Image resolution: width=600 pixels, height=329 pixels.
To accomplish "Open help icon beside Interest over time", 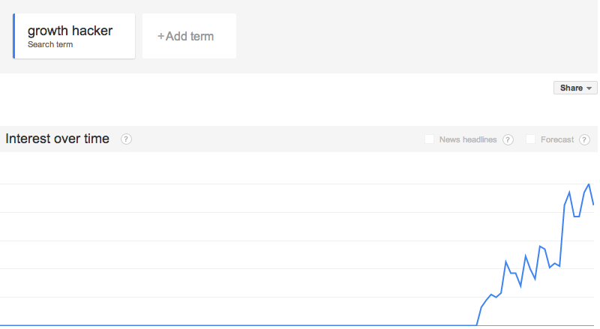I will tap(126, 139).
